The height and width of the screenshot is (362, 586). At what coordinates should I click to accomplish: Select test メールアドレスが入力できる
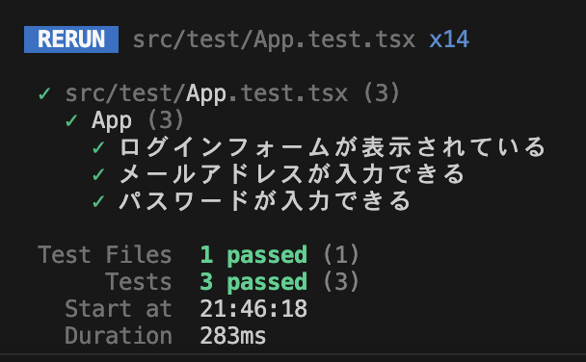coord(292,174)
